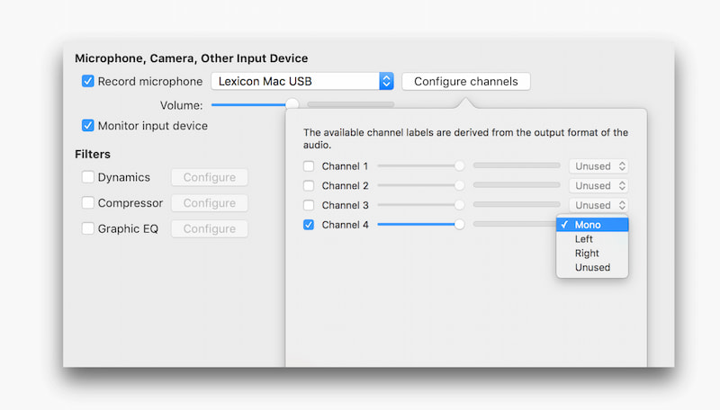
Task: Click the Configure channels button
Action: [x=466, y=81]
